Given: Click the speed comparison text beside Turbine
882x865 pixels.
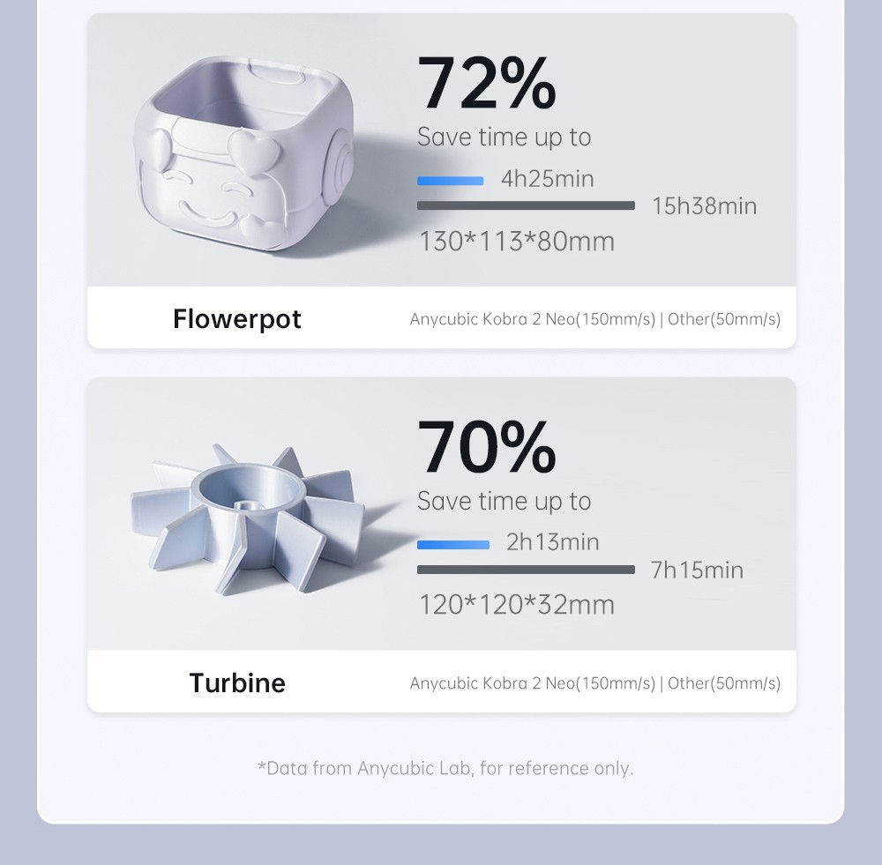Looking at the screenshot, I should pyautogui.click(x=594, y=683).
